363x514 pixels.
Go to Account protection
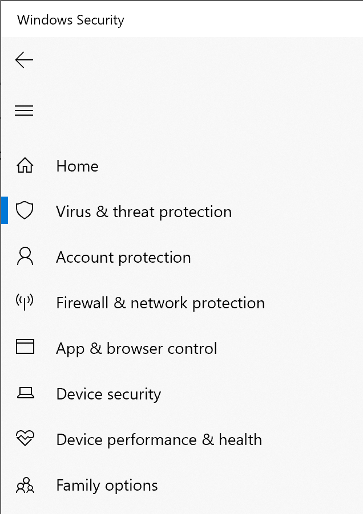tap(123, 257)
